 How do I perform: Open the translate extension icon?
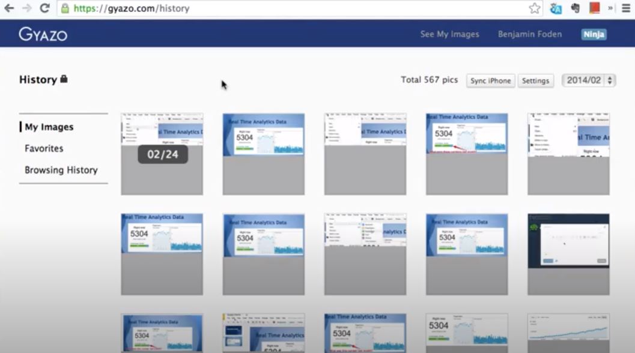click(x=556, y=8)
